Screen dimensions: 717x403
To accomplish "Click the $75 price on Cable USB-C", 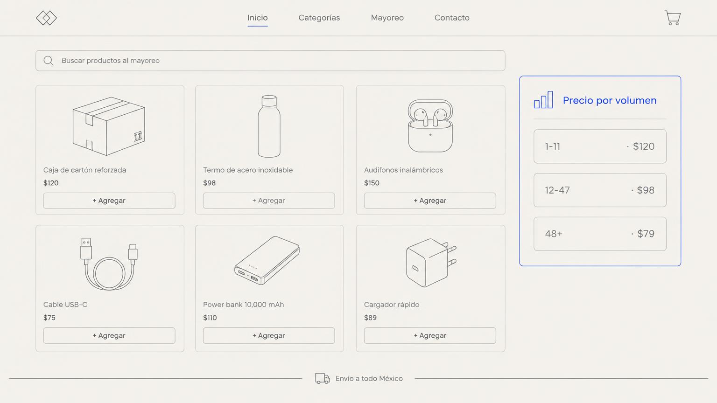I will point(49,318).
